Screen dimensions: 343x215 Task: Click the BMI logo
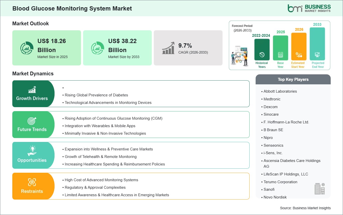click(x=310, y=8)
